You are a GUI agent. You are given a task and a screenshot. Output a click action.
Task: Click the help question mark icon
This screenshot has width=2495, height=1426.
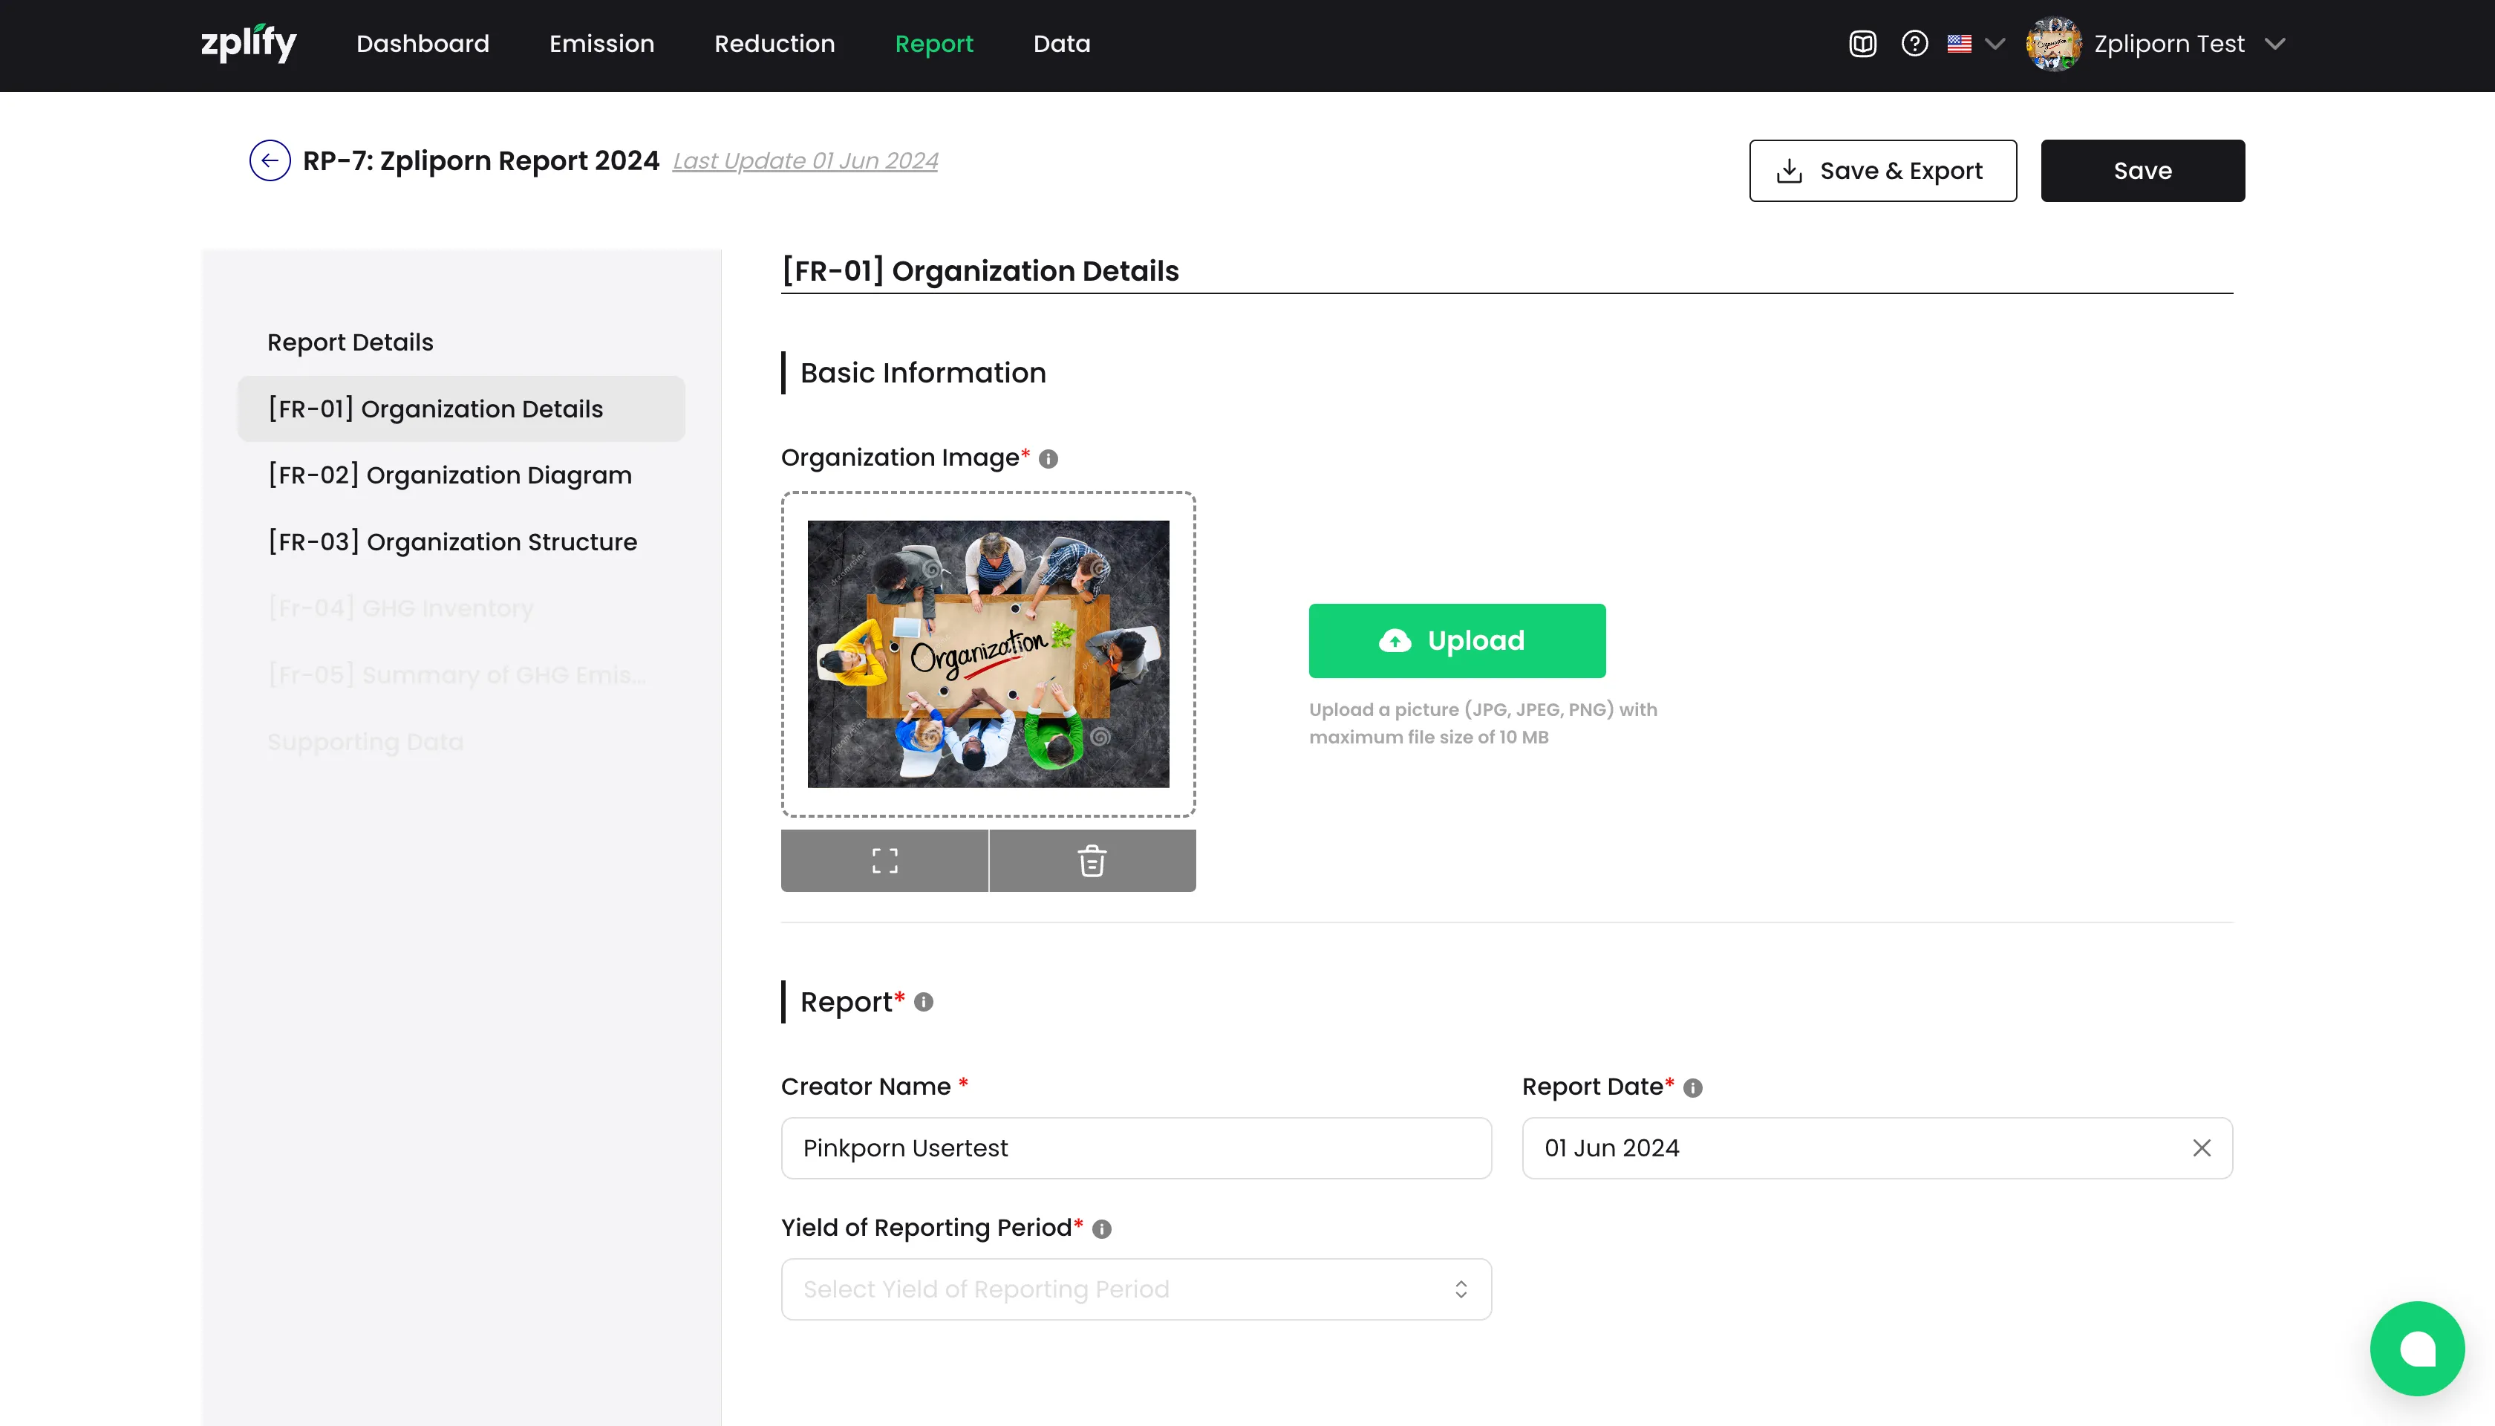pyautogui.click(x=1914, y=44)
